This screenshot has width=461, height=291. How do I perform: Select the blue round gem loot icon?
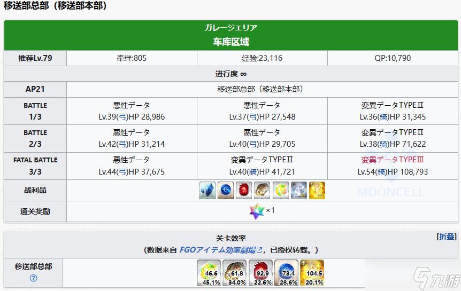pyautogui.click(x=226, y=191)
